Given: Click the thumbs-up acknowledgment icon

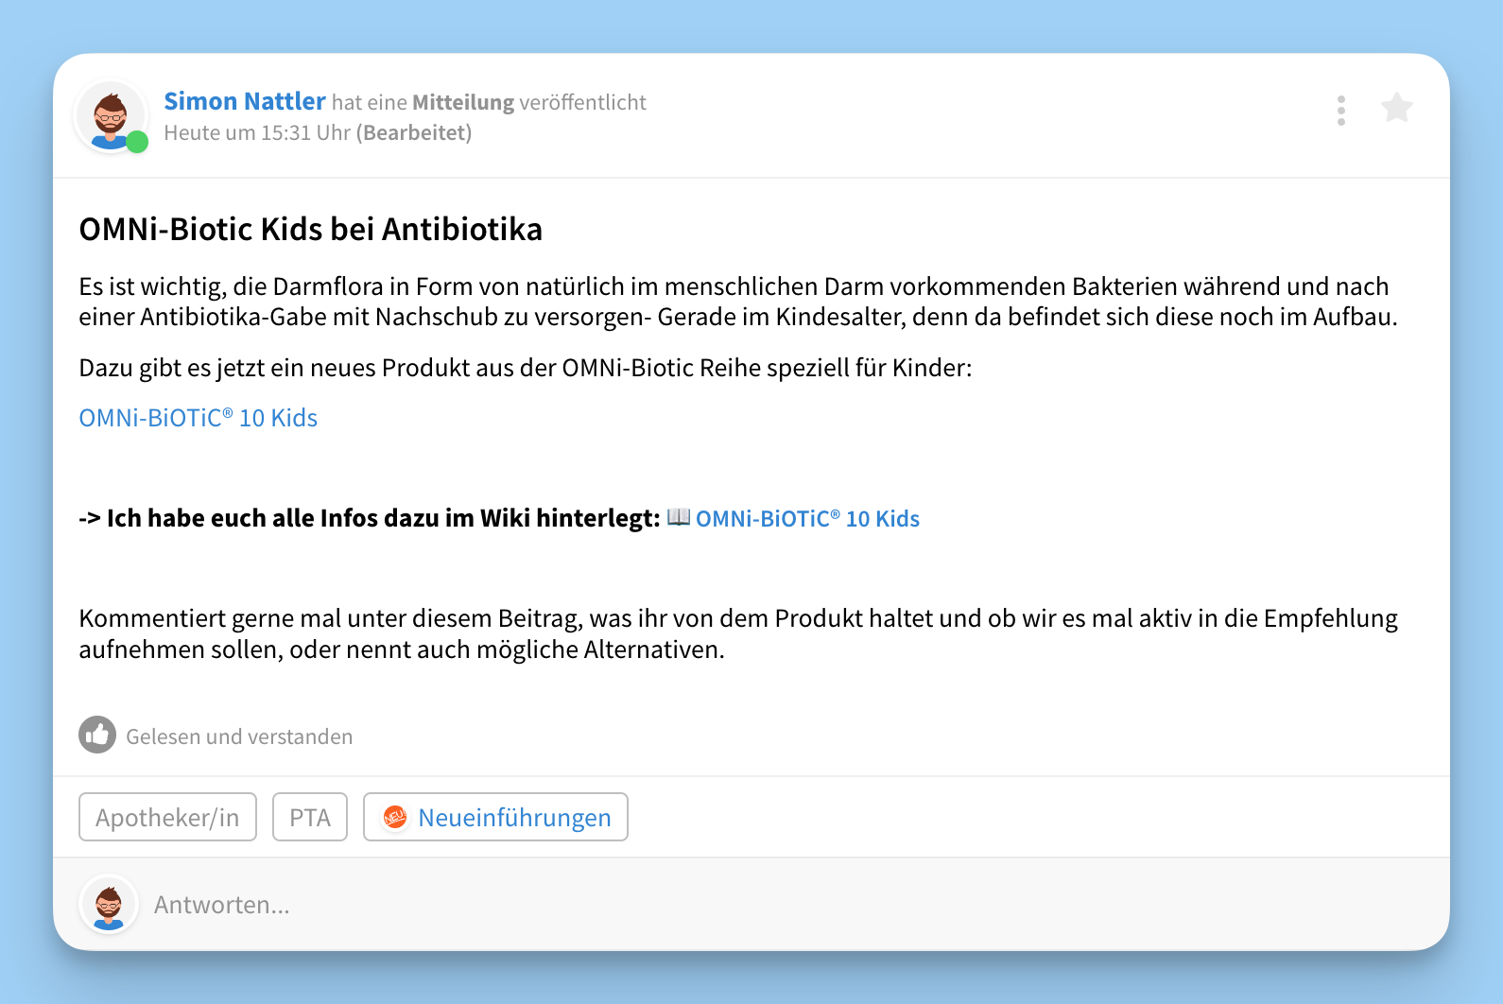Looking at the screenshot, I should click(x=97, y=735).
